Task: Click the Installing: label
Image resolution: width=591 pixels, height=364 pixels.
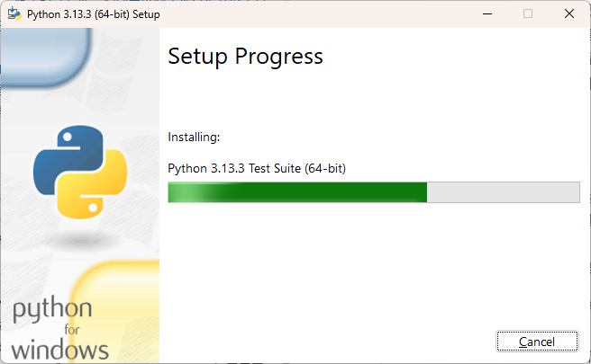Action: [194, 138]
